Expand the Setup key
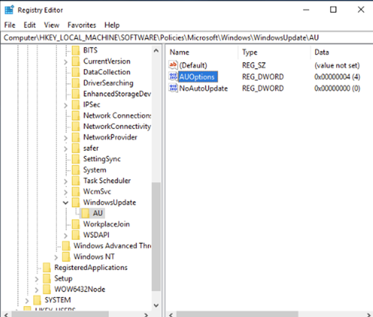Image resolution: width=373 pixels, height=317 pixels. [x=37, y=279]
